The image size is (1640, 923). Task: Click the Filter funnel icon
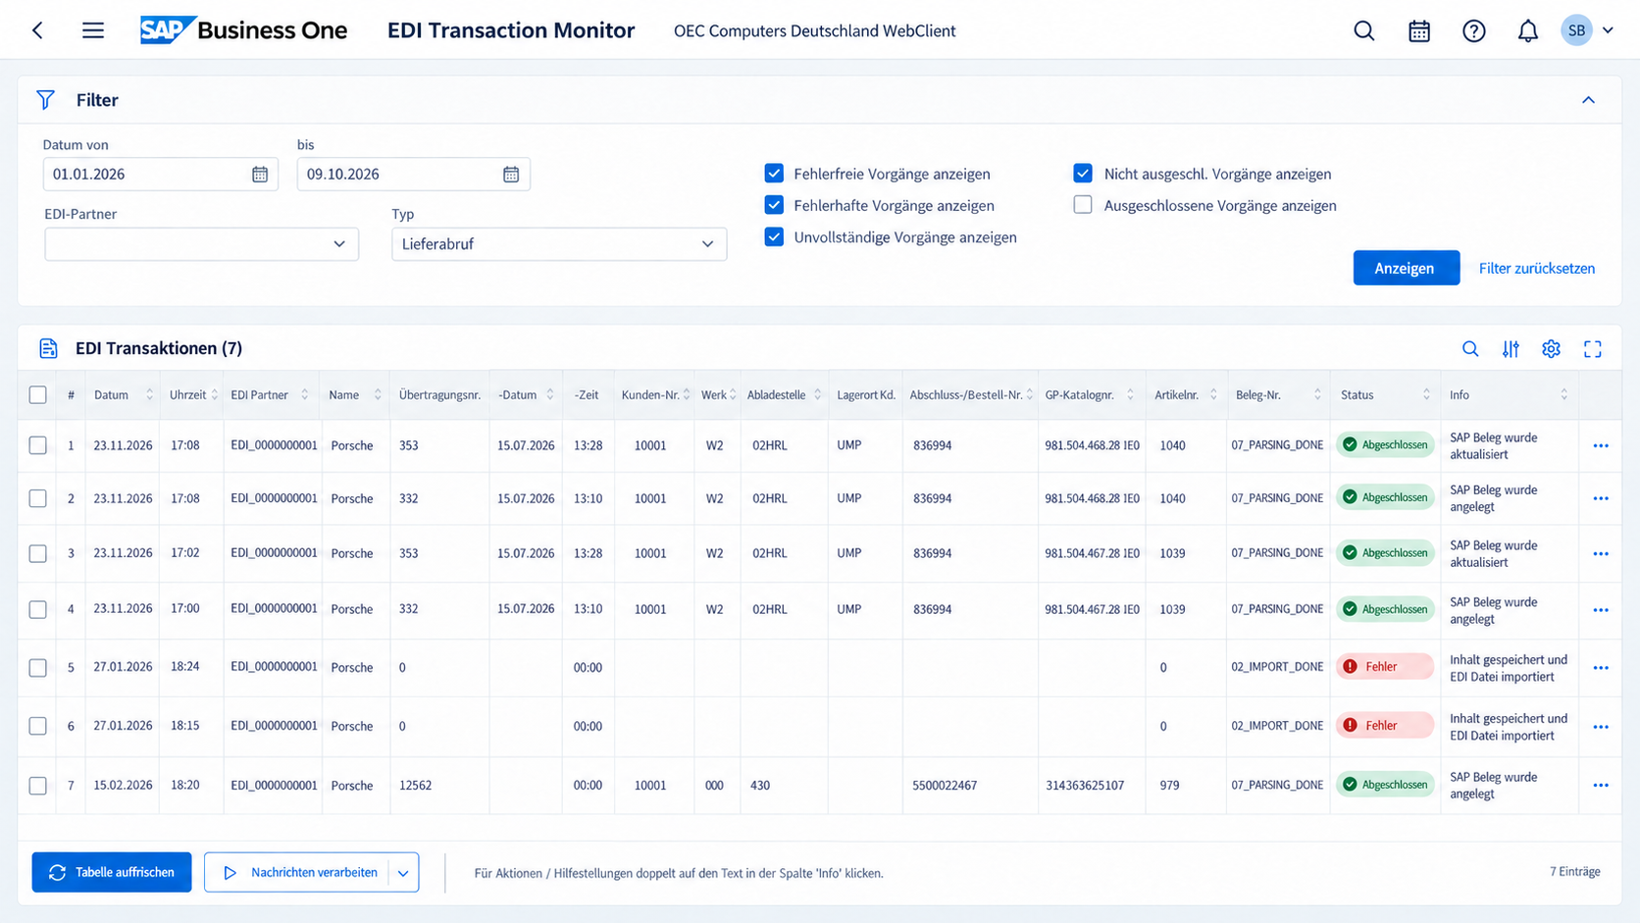point(45,100)
